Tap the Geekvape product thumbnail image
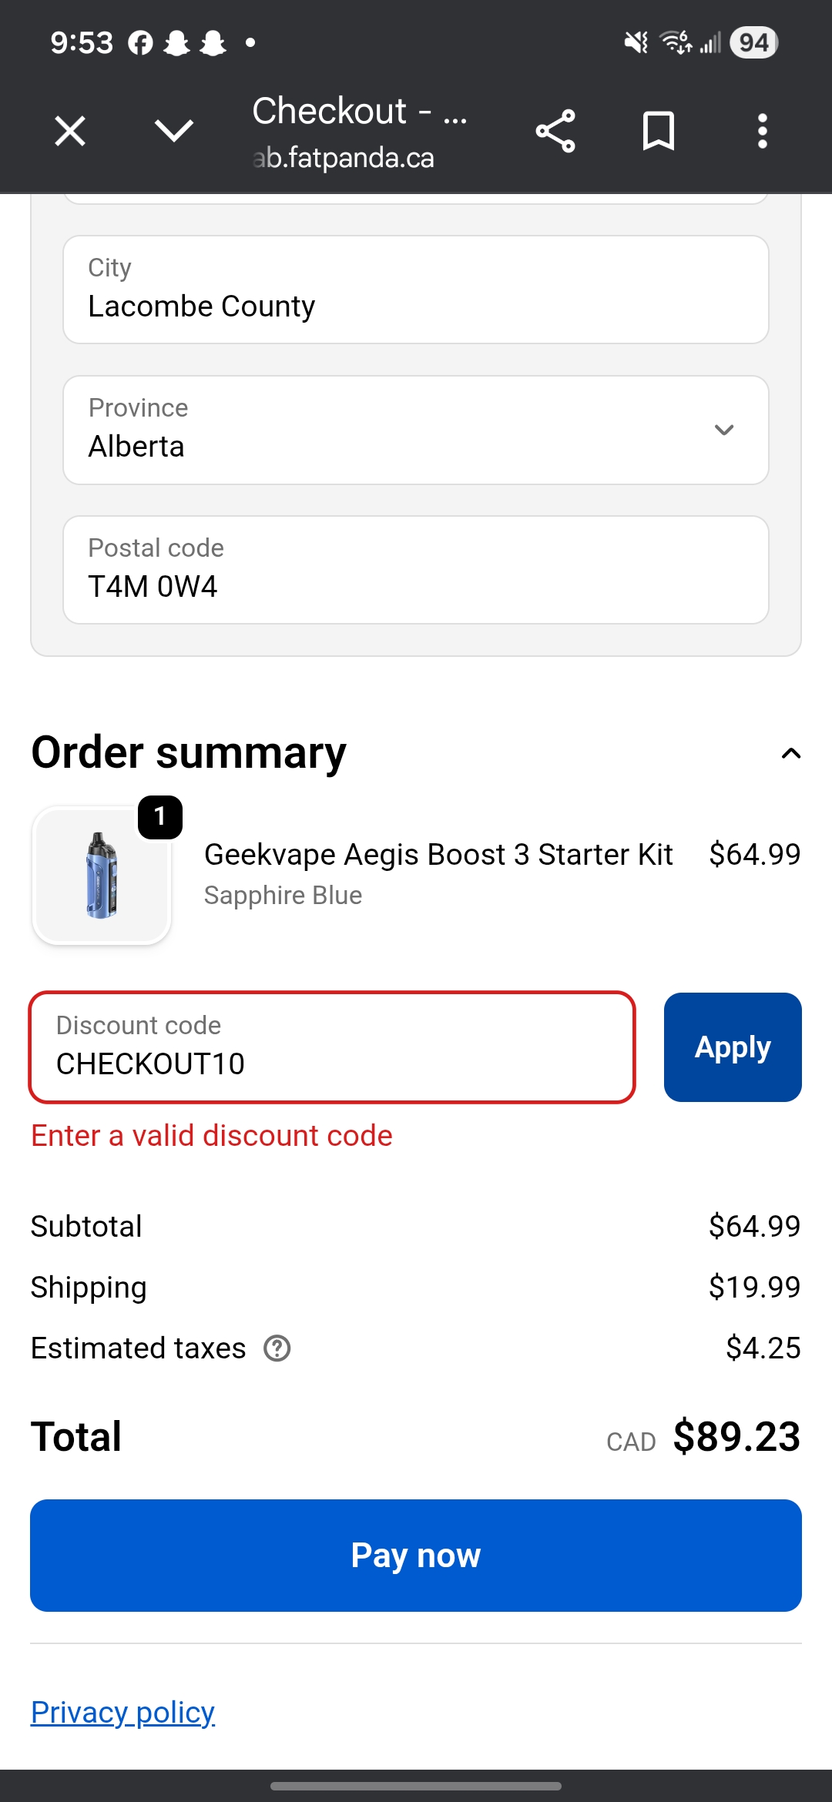832x1802 pixels. 101,876
